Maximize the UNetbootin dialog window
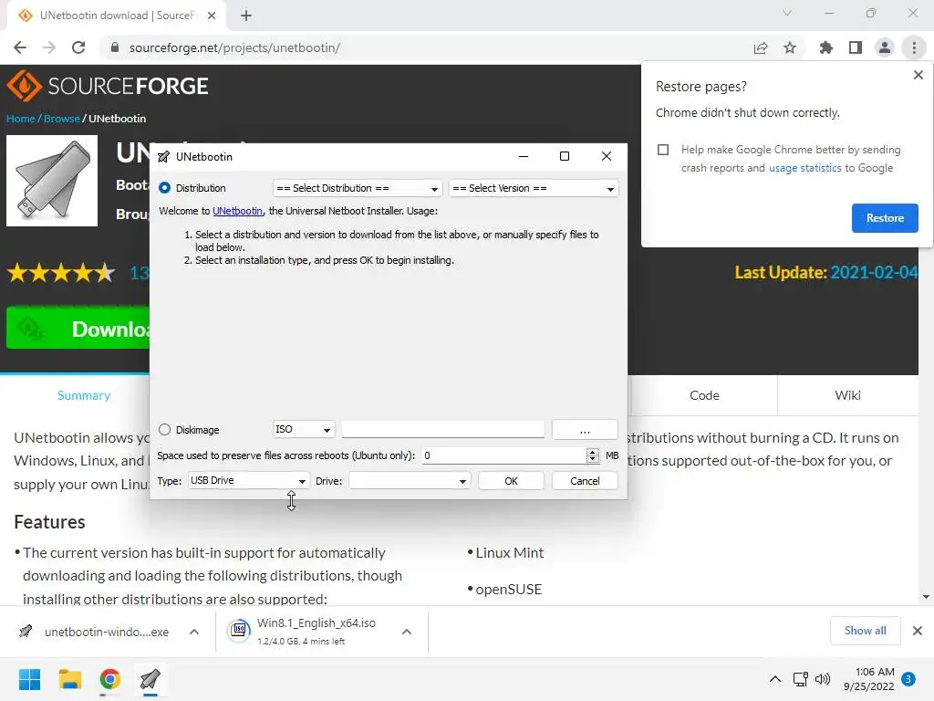The image size is (934, 701). coord(564,156)
